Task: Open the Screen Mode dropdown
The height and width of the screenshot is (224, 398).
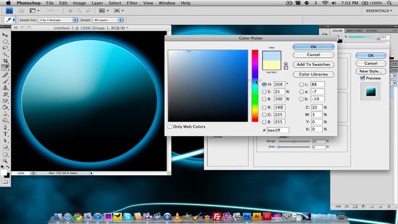Action: [119, 11]
